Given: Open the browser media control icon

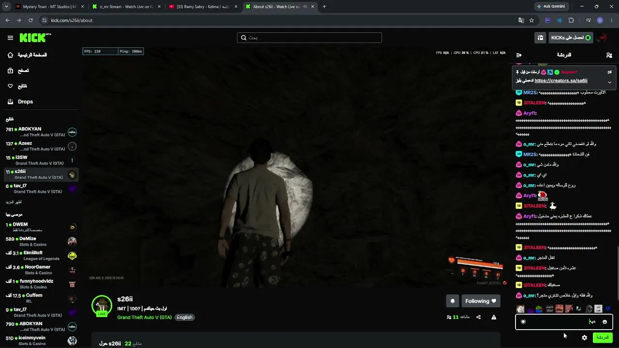Looking at the screenshot, I should click(x=588, y=20).
